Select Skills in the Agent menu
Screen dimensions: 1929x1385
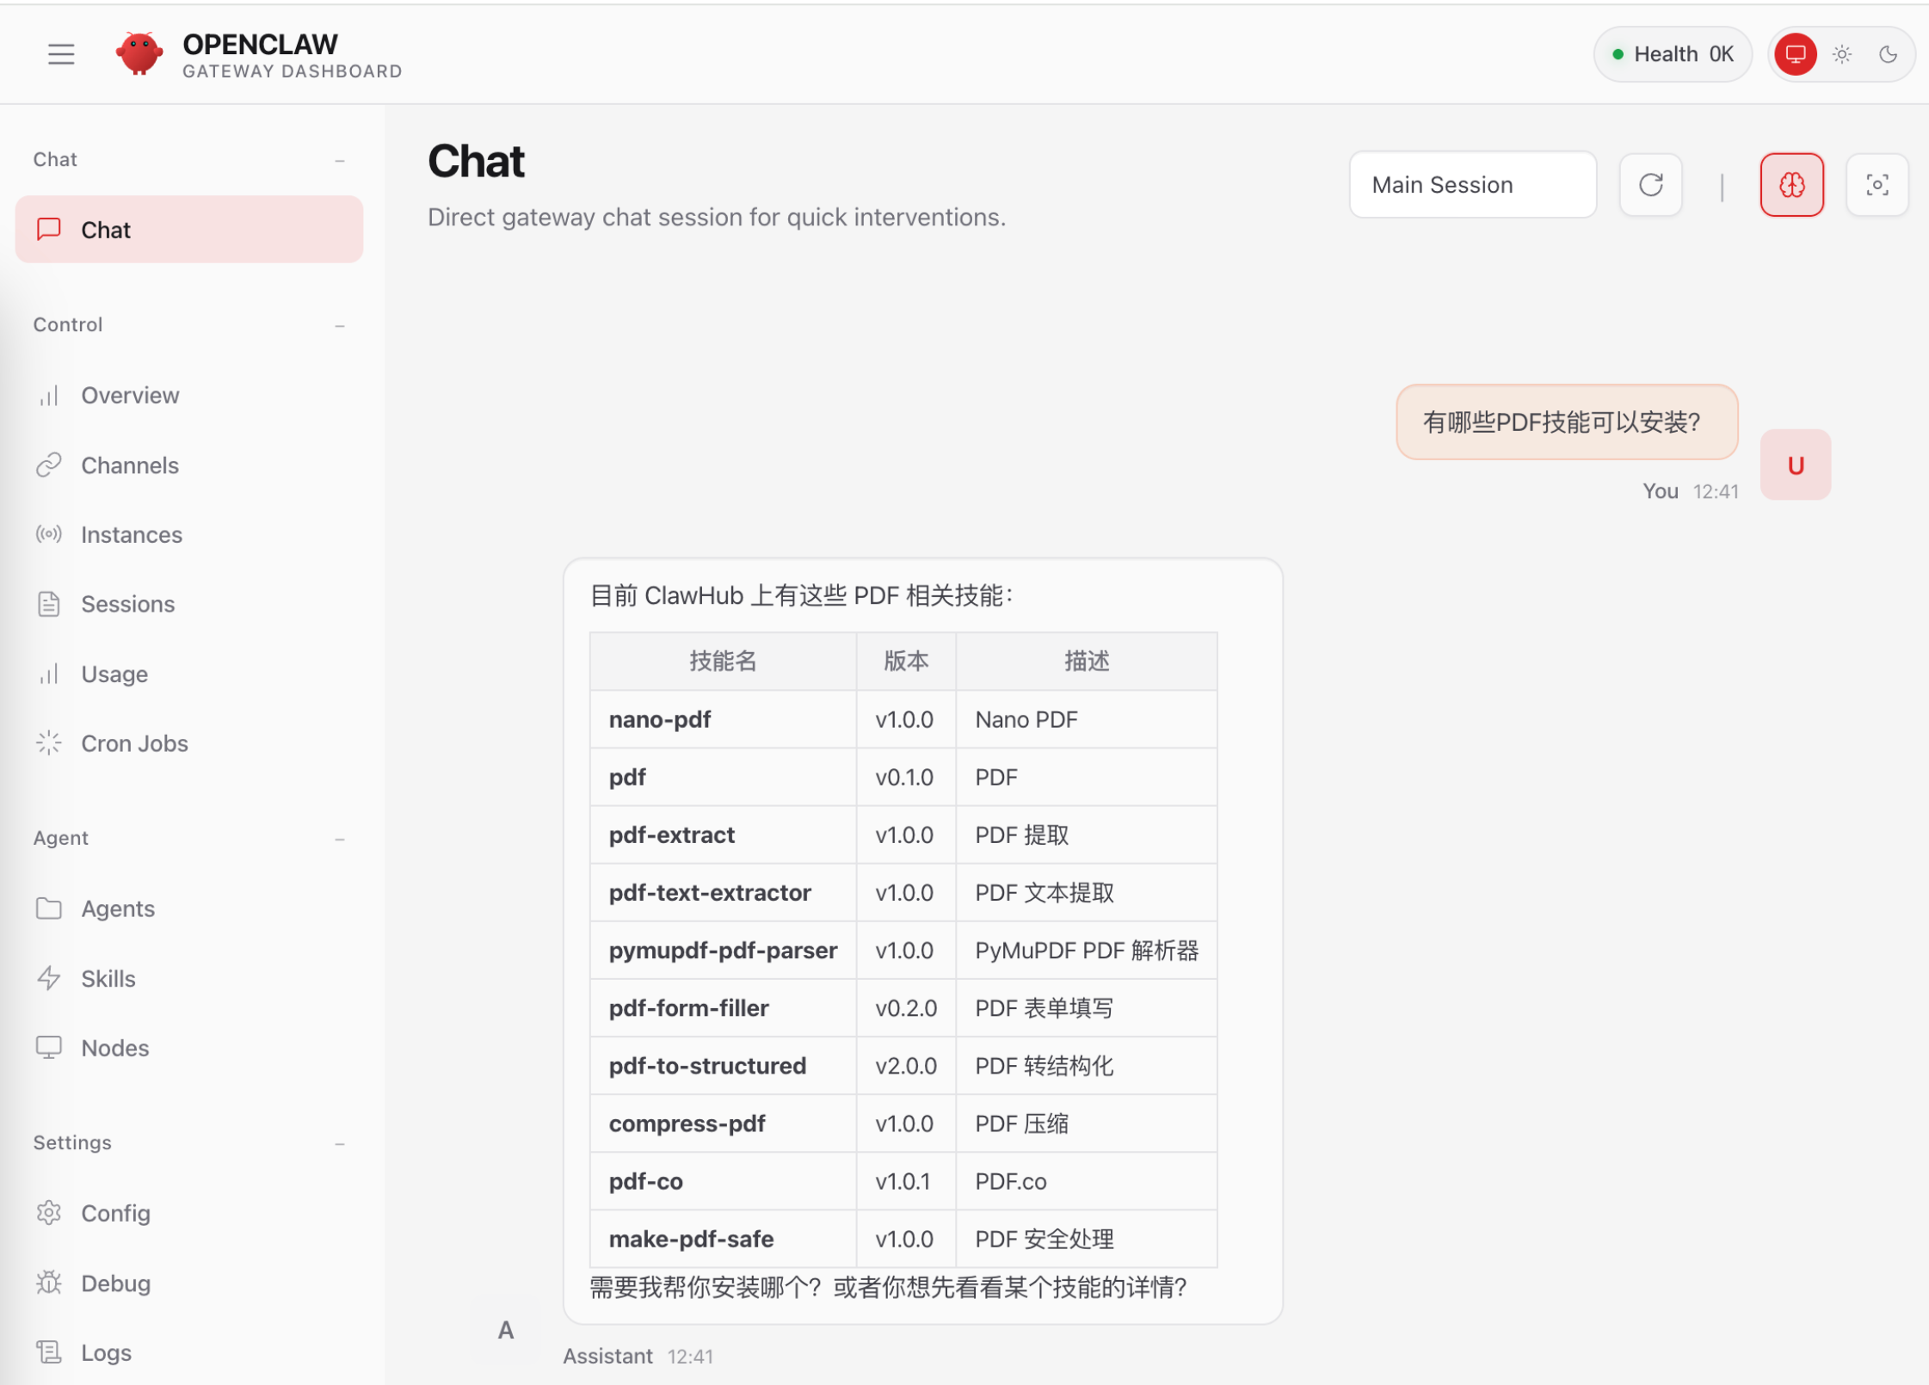(x=108, y=978)
